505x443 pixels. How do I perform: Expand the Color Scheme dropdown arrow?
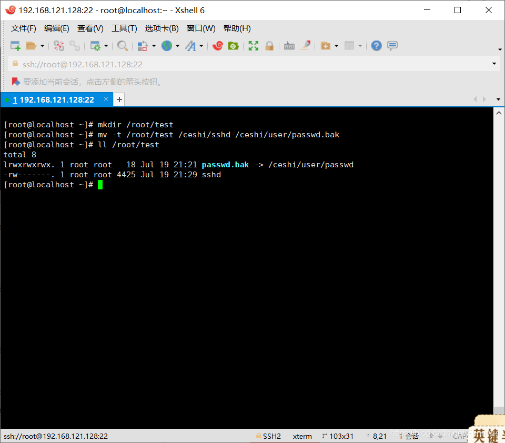pyautogui.click(x=154, y=46)
